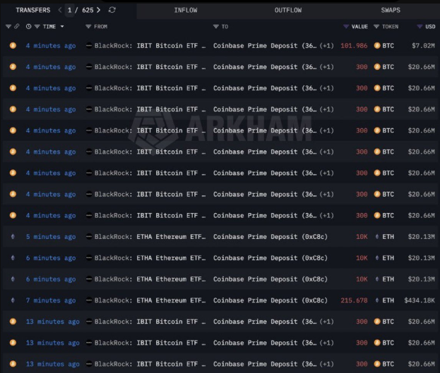Open the TOKEN column filter icon

coord(376,27)
